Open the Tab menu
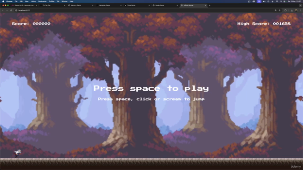This screenshot has width=303, height=170. point(58,1)
